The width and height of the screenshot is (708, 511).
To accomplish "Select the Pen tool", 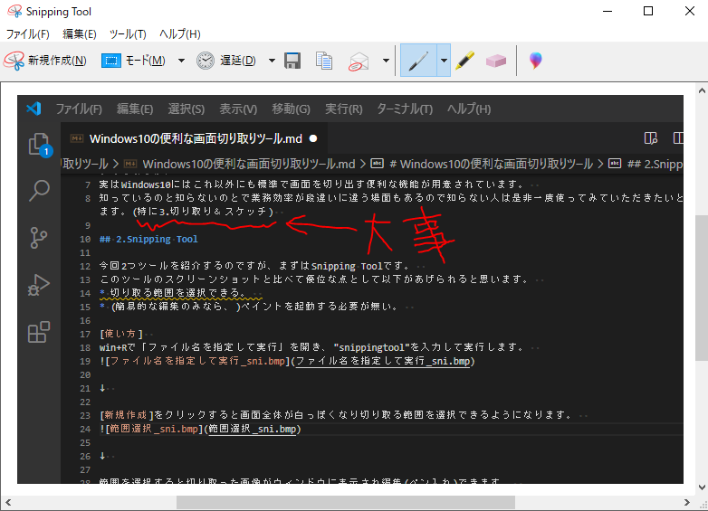I will pyautogui.click(x=418, y=61).
